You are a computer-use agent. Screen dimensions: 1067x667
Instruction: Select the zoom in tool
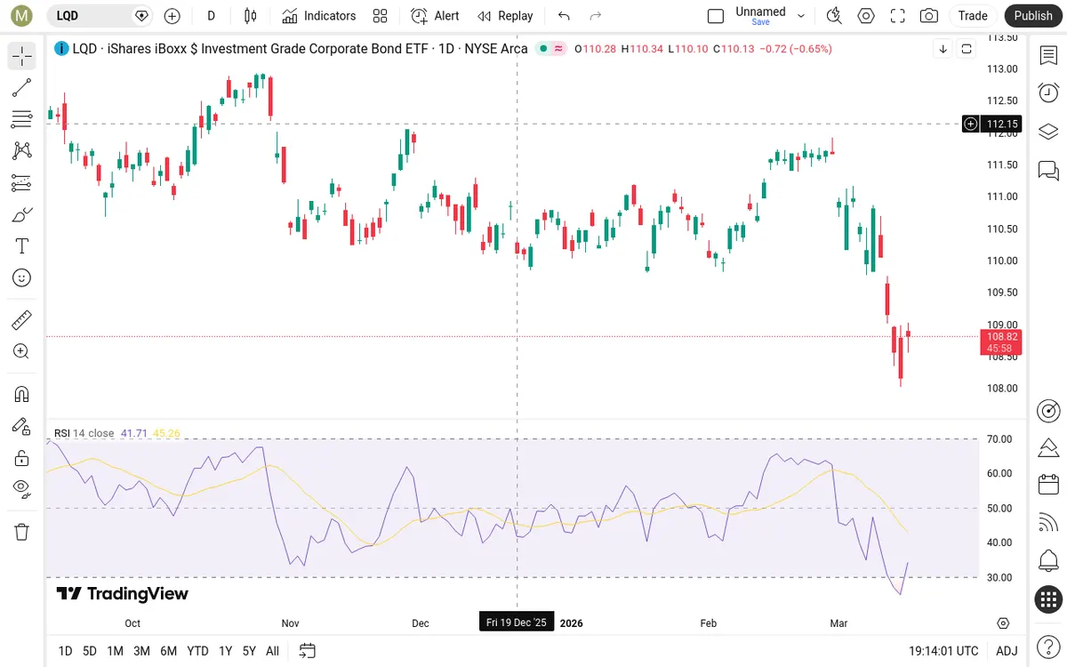tap(22, 351)
